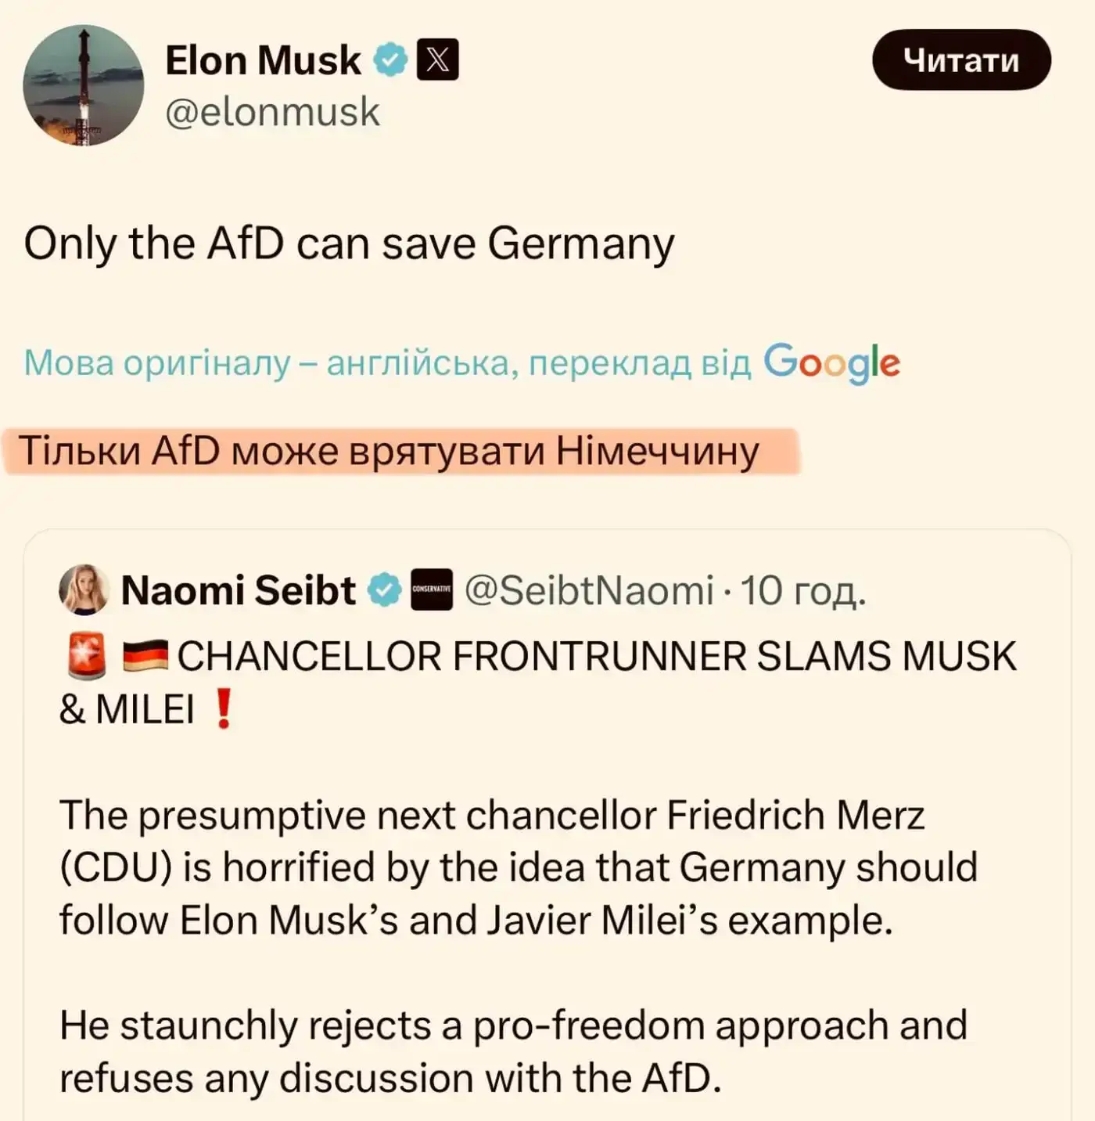Click the Conservative affiliation badge icon
The height and width of the screenshot is (1121, 1095).
[432, 589]
